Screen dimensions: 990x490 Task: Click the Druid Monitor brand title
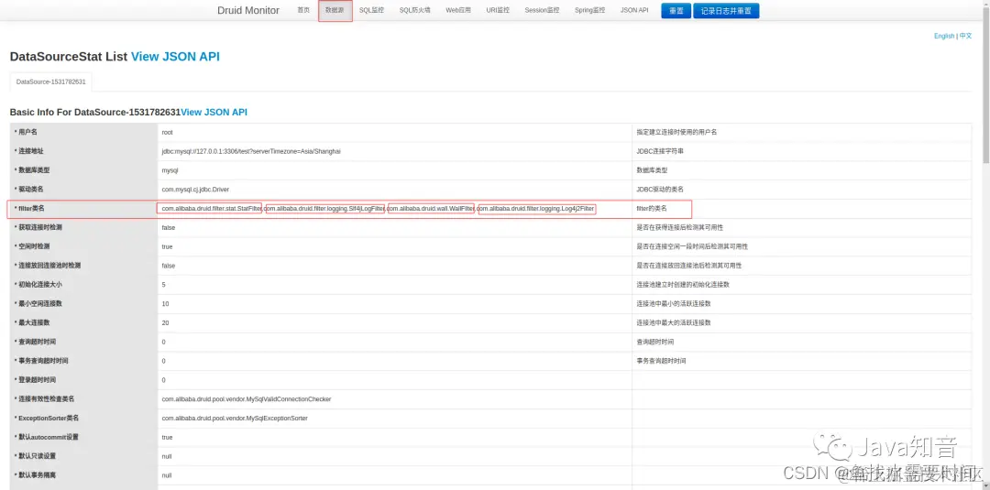click(x=248, y=11)
